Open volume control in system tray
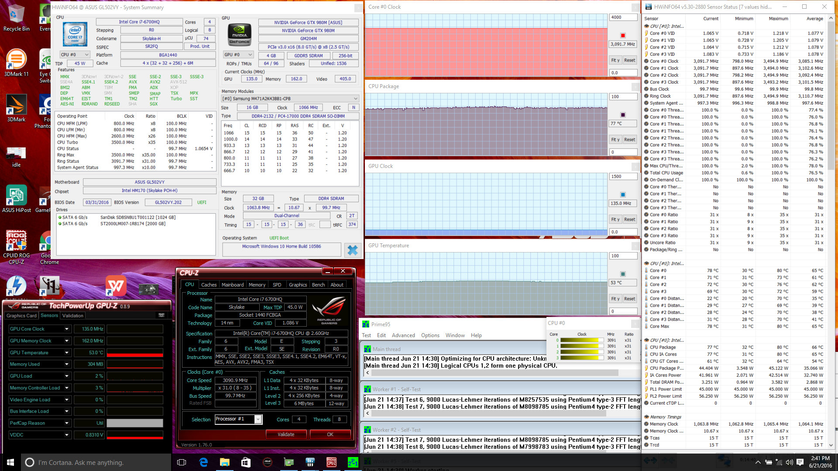The image size is (838, 471). point(790,462)
